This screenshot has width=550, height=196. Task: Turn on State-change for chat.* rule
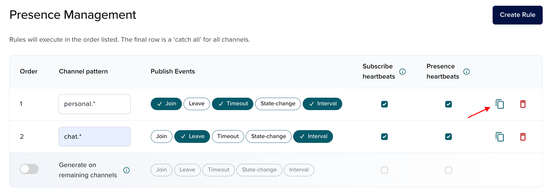268,136
